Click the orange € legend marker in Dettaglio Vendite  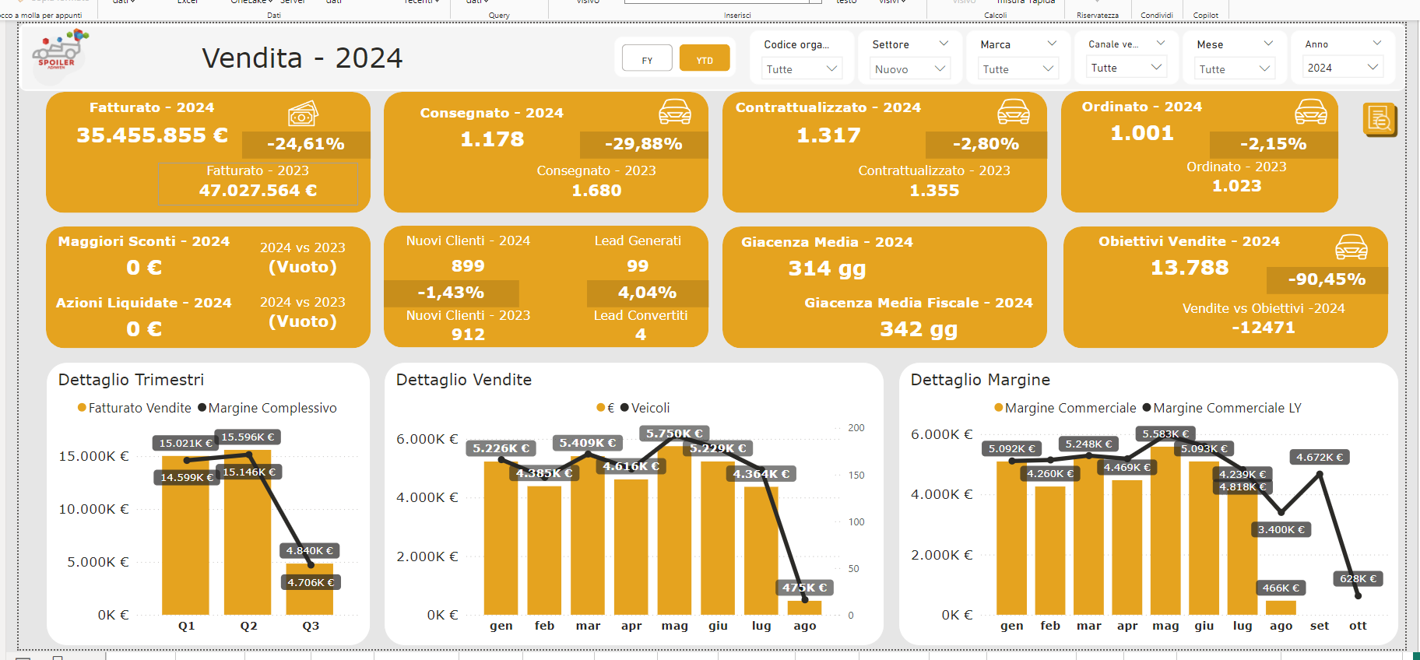[x=600, y=408]
